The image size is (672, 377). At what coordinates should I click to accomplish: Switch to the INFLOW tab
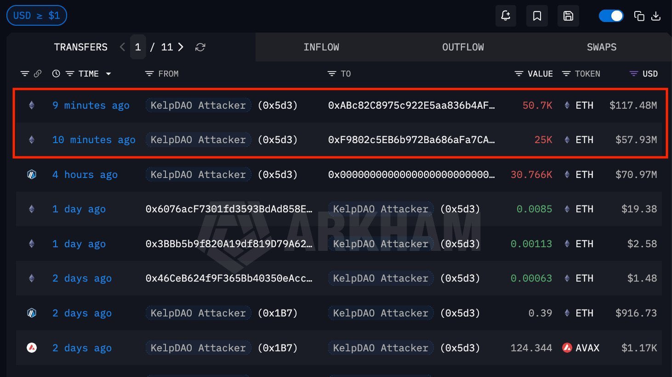tap(321, 47)
